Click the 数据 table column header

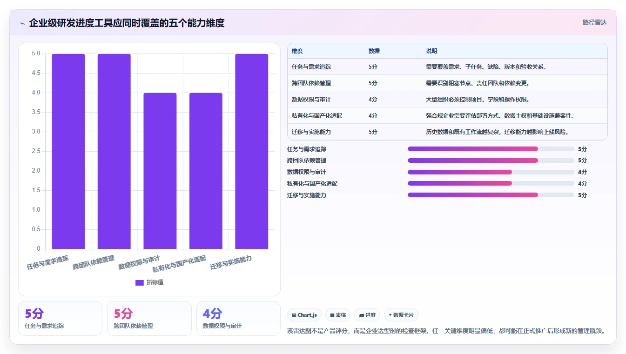374,51
